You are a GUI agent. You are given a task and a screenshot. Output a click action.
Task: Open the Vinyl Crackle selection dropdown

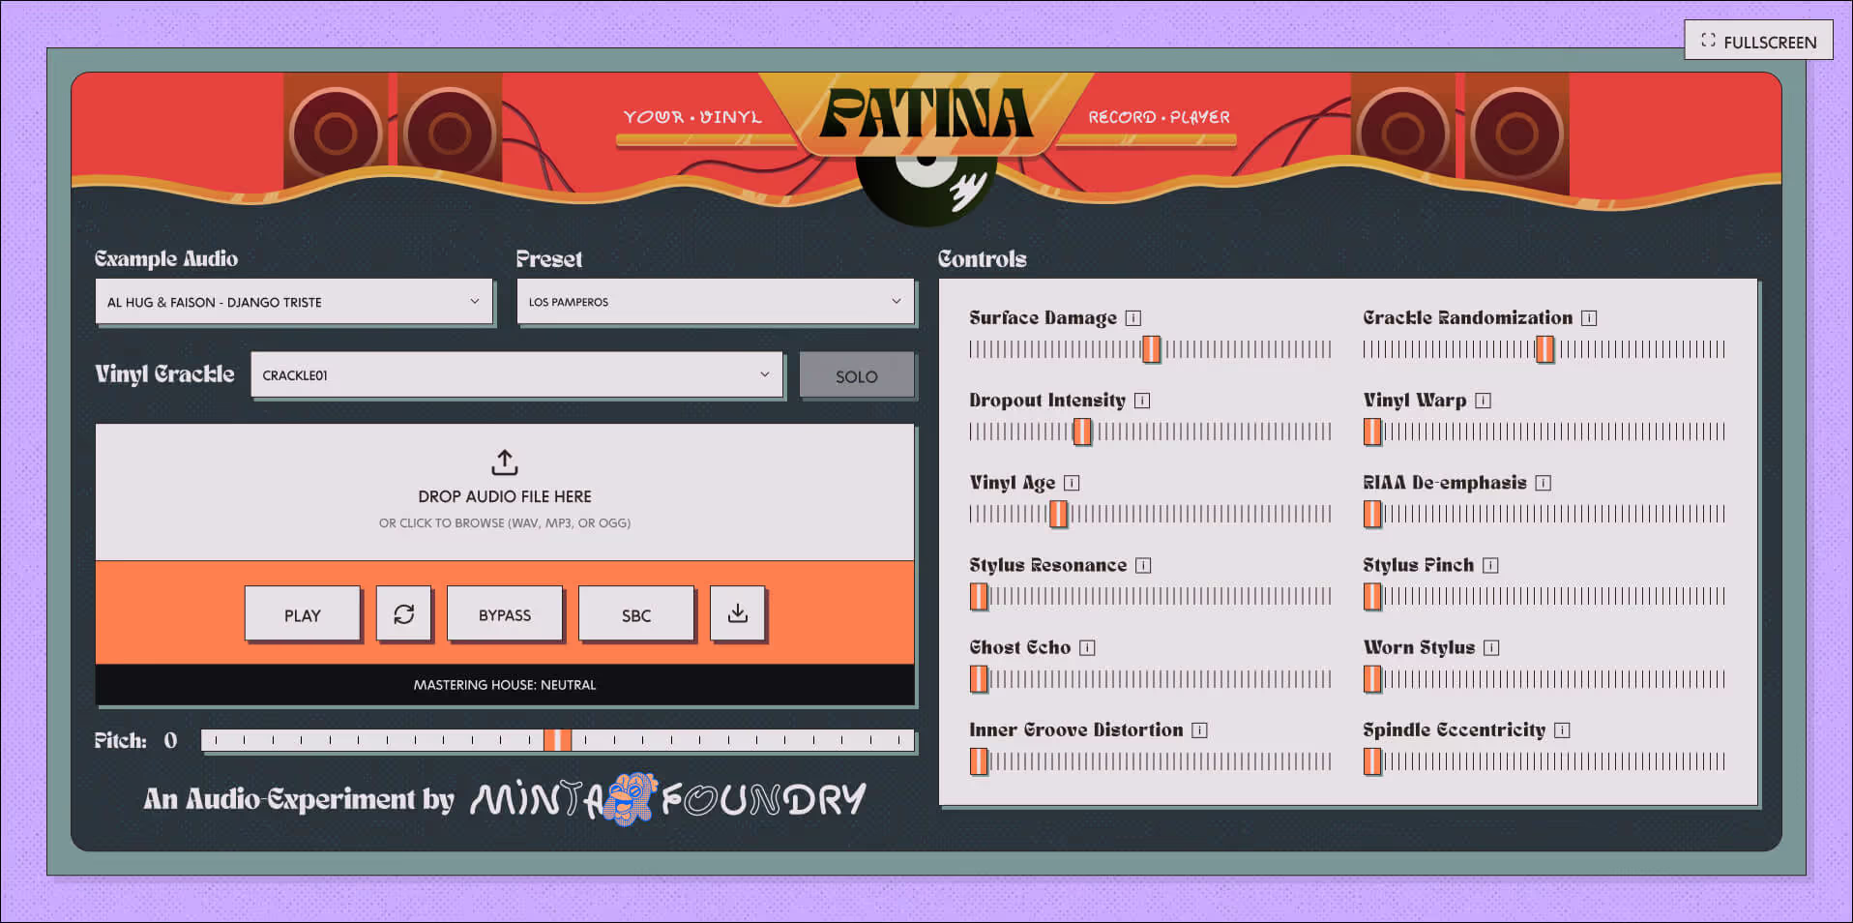[x=516, y=375]
